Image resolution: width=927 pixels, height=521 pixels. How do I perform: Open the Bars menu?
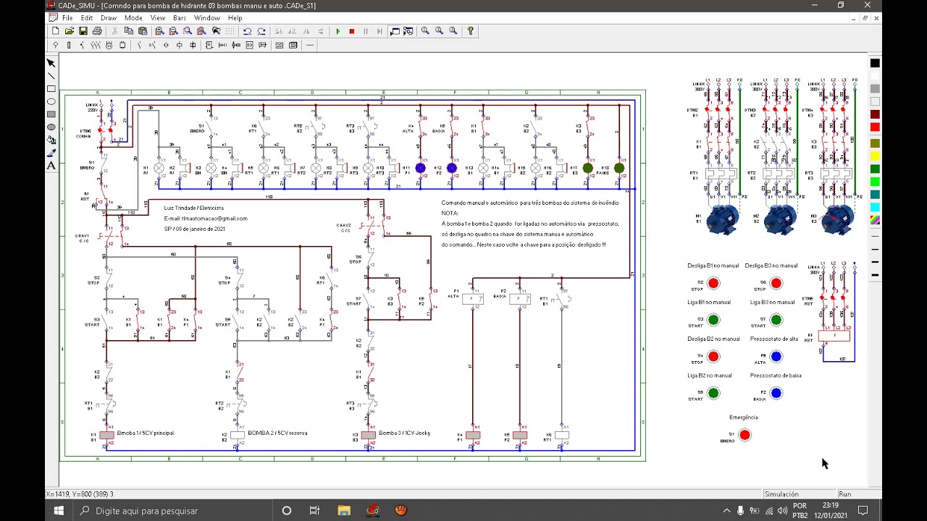point(180,18)
